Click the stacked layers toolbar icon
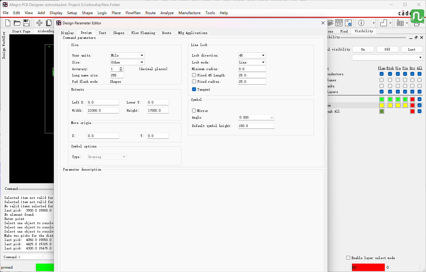The height and width of the screenshot is (272, 426). tap(330, 23)
